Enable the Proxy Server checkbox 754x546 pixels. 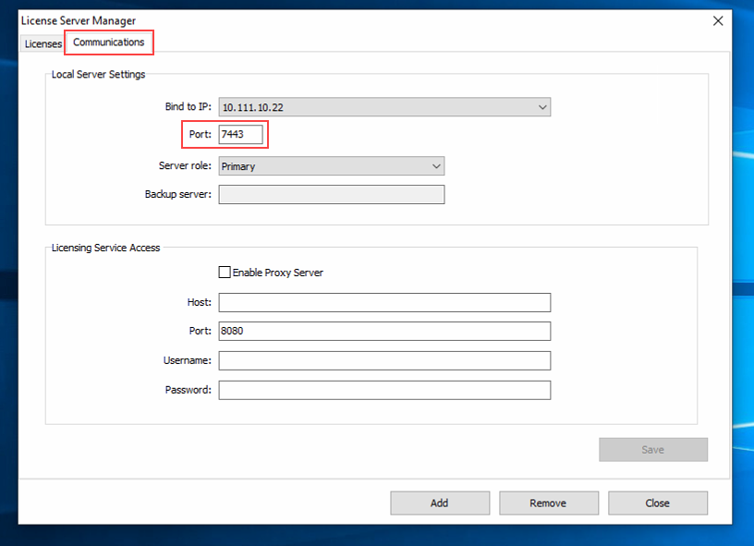(x=225, y=273)
